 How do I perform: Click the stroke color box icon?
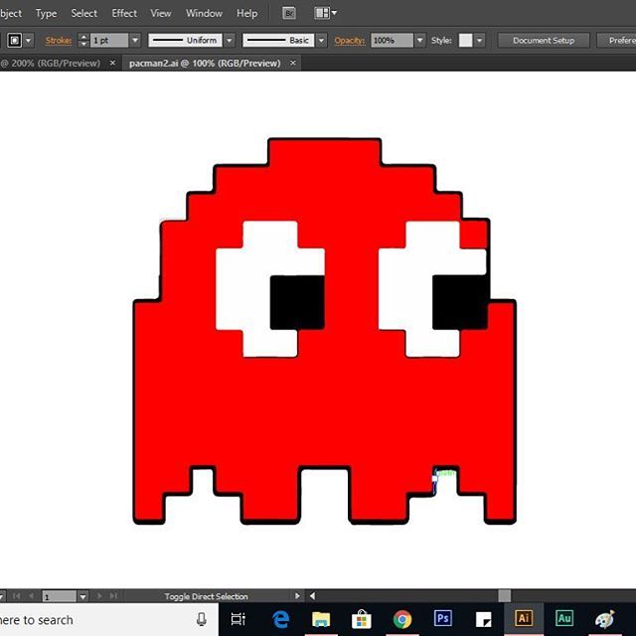(x=15, y=40)
